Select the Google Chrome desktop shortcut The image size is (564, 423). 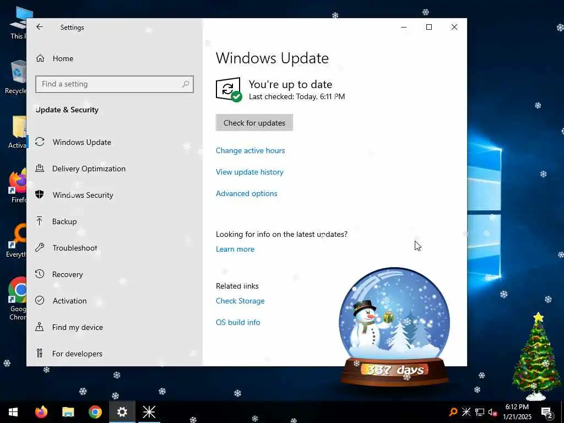(17, 299)
